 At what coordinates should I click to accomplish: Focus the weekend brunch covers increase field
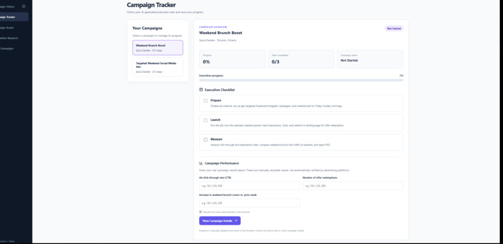250,203
